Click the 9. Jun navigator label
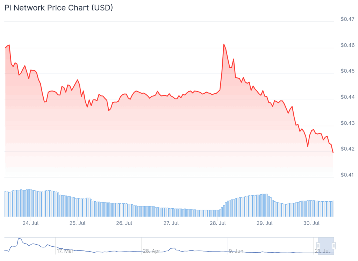Image resolution: width=358 pixels, height=261 pixels. [x=236, y=251]
